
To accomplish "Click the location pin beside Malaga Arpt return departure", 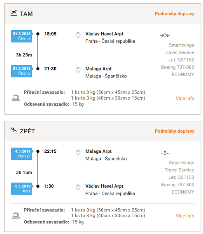I will tap(78, 152).
